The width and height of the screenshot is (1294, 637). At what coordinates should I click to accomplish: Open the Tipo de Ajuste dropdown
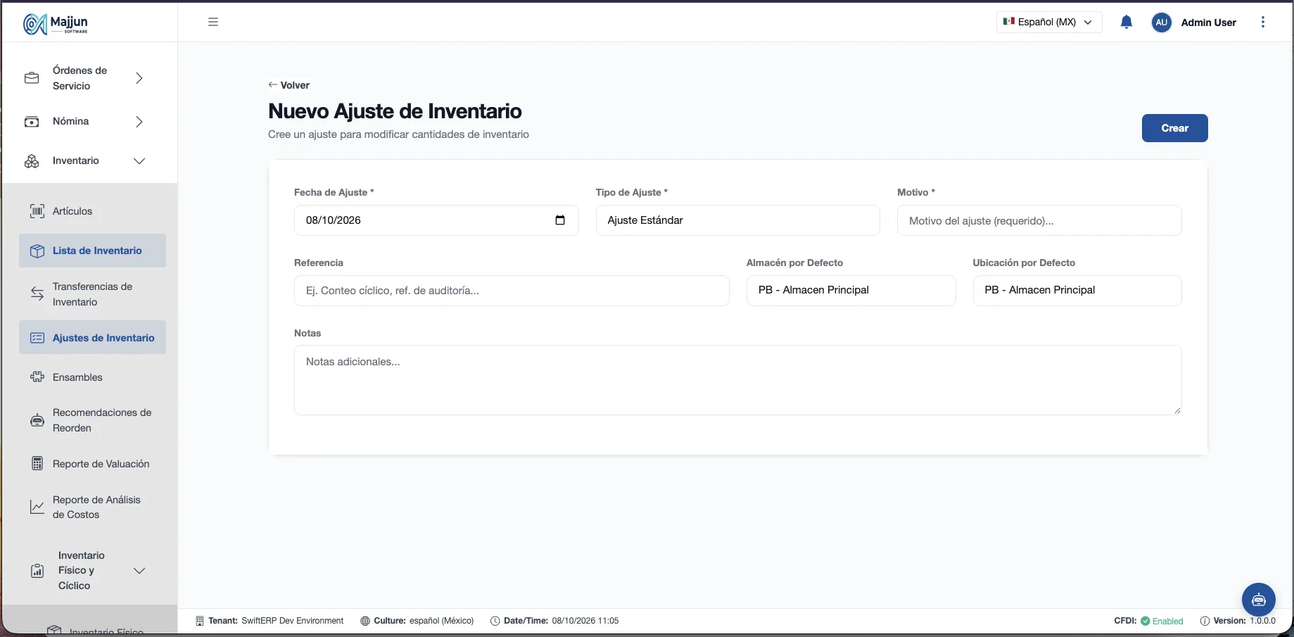pos(737,220)
